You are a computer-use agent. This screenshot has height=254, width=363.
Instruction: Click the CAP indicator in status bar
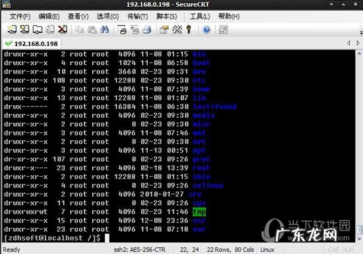pos(334,249)
